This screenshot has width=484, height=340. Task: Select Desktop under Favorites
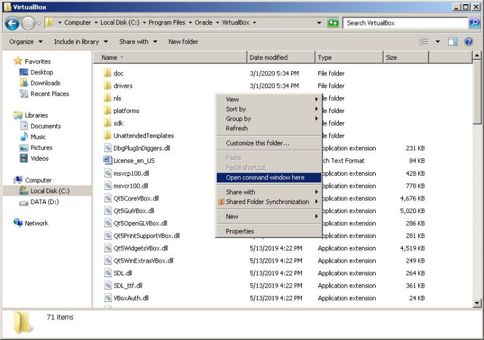pyautogui.click(x=42, y=72)
